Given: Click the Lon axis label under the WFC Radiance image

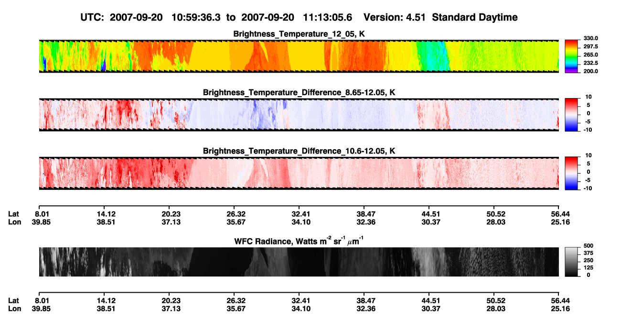Looking at the screenshot, I should [14, 308].
